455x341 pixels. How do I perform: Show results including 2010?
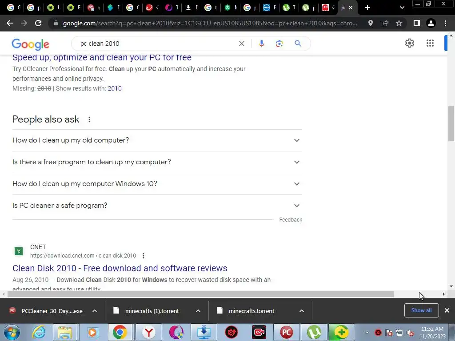pyautogui.click(x=115, y=88)
